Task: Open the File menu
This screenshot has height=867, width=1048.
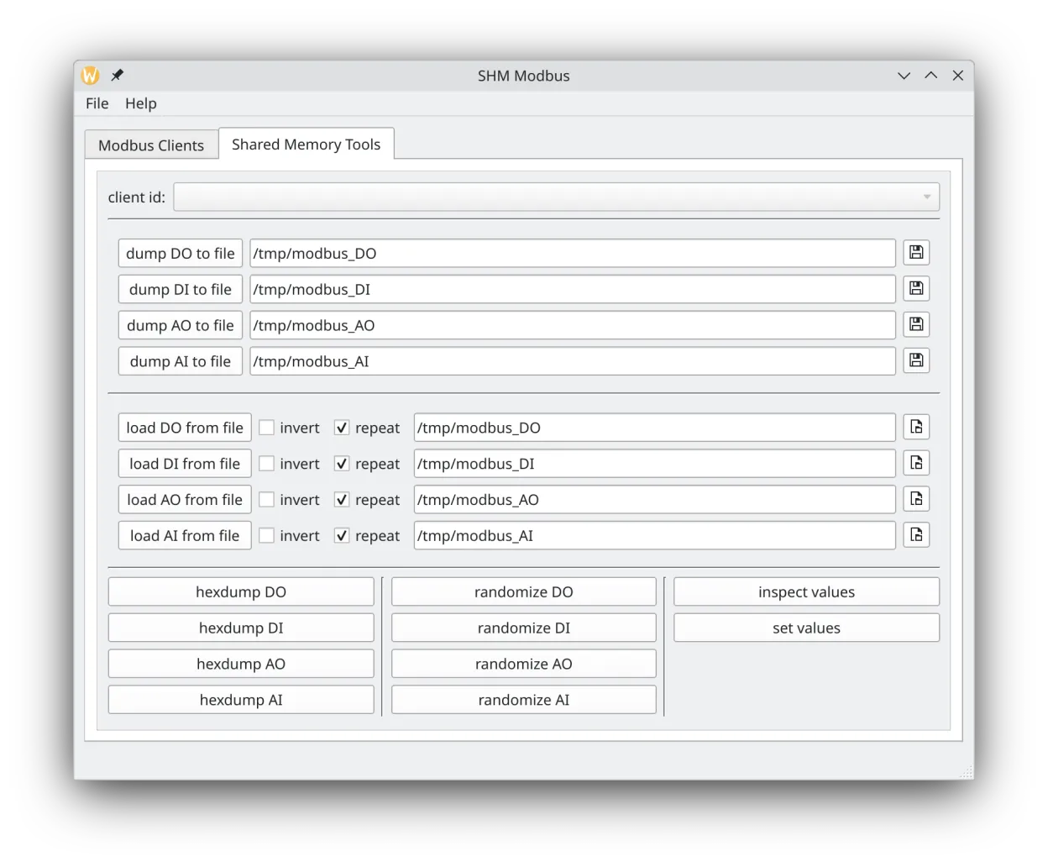Action: [x=97, y=103]
